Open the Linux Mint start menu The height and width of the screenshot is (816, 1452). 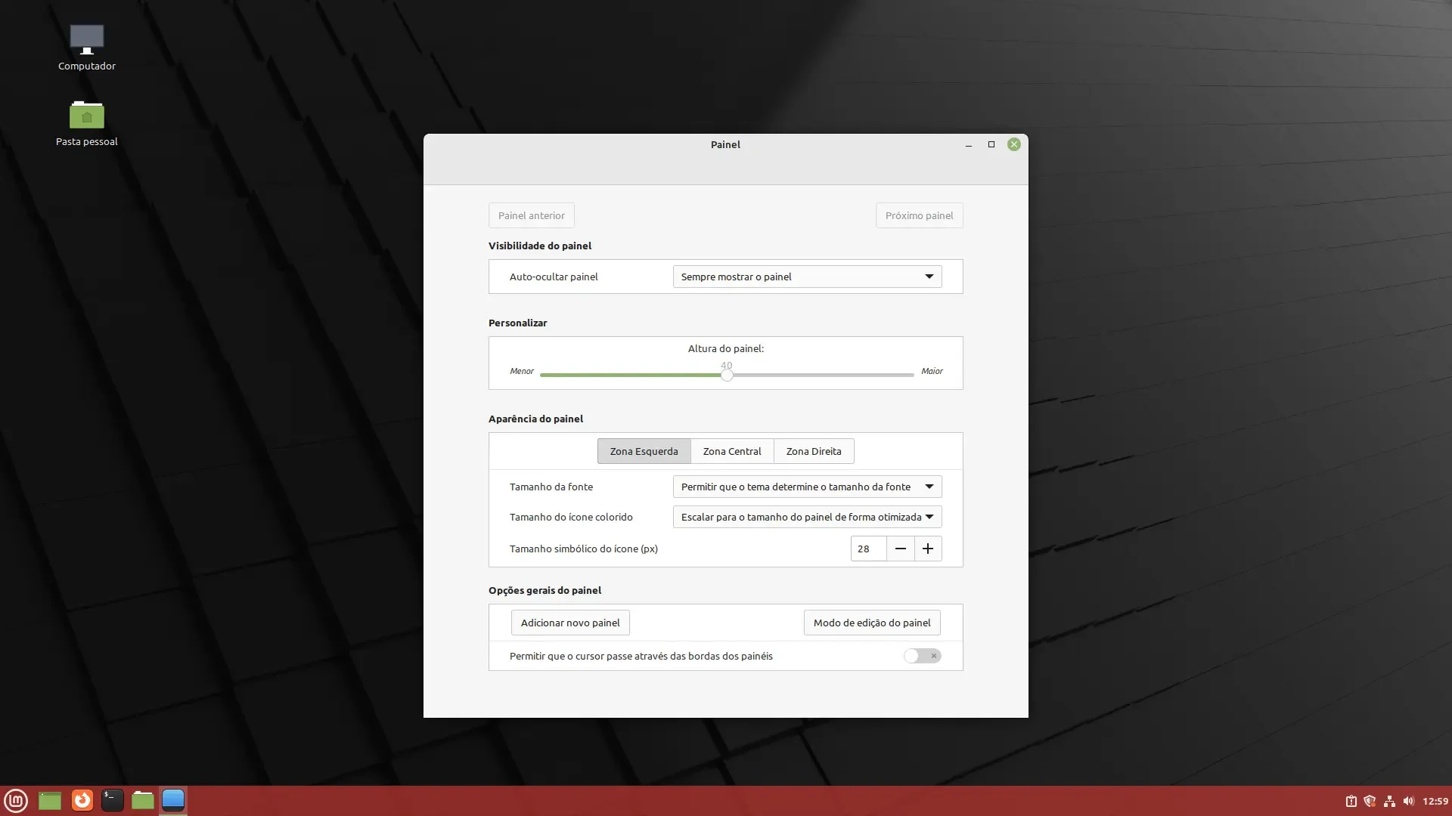16,800
